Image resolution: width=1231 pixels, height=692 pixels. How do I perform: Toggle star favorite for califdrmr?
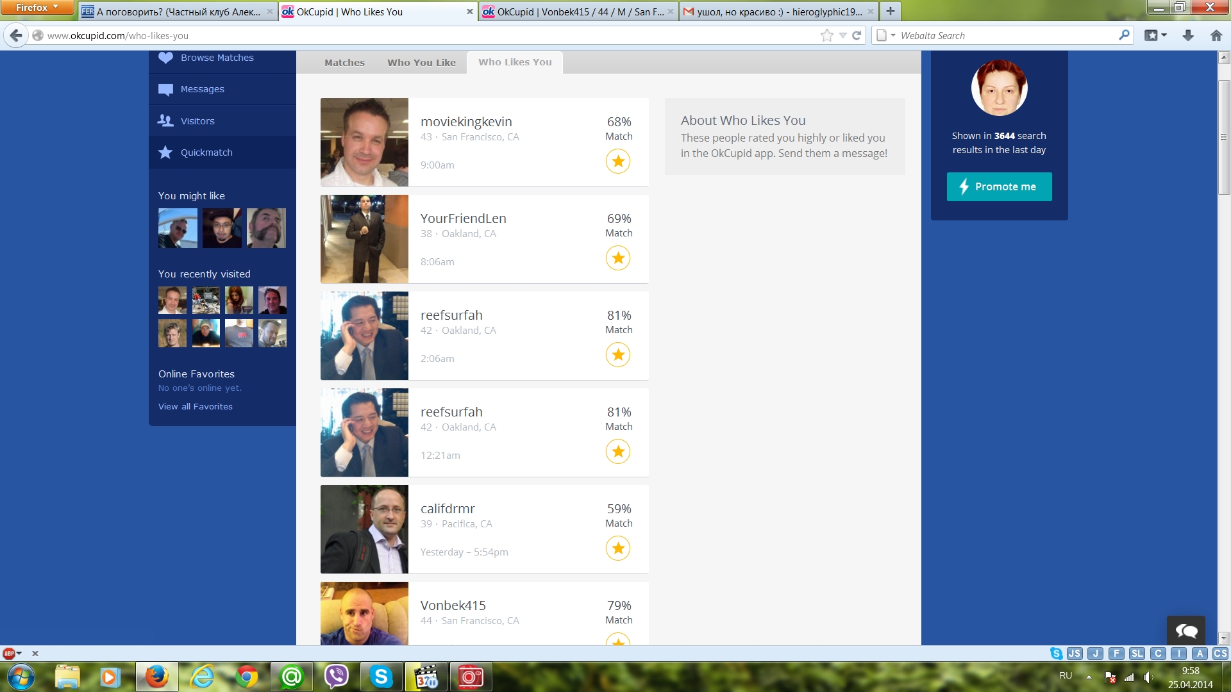pos(618,548)
